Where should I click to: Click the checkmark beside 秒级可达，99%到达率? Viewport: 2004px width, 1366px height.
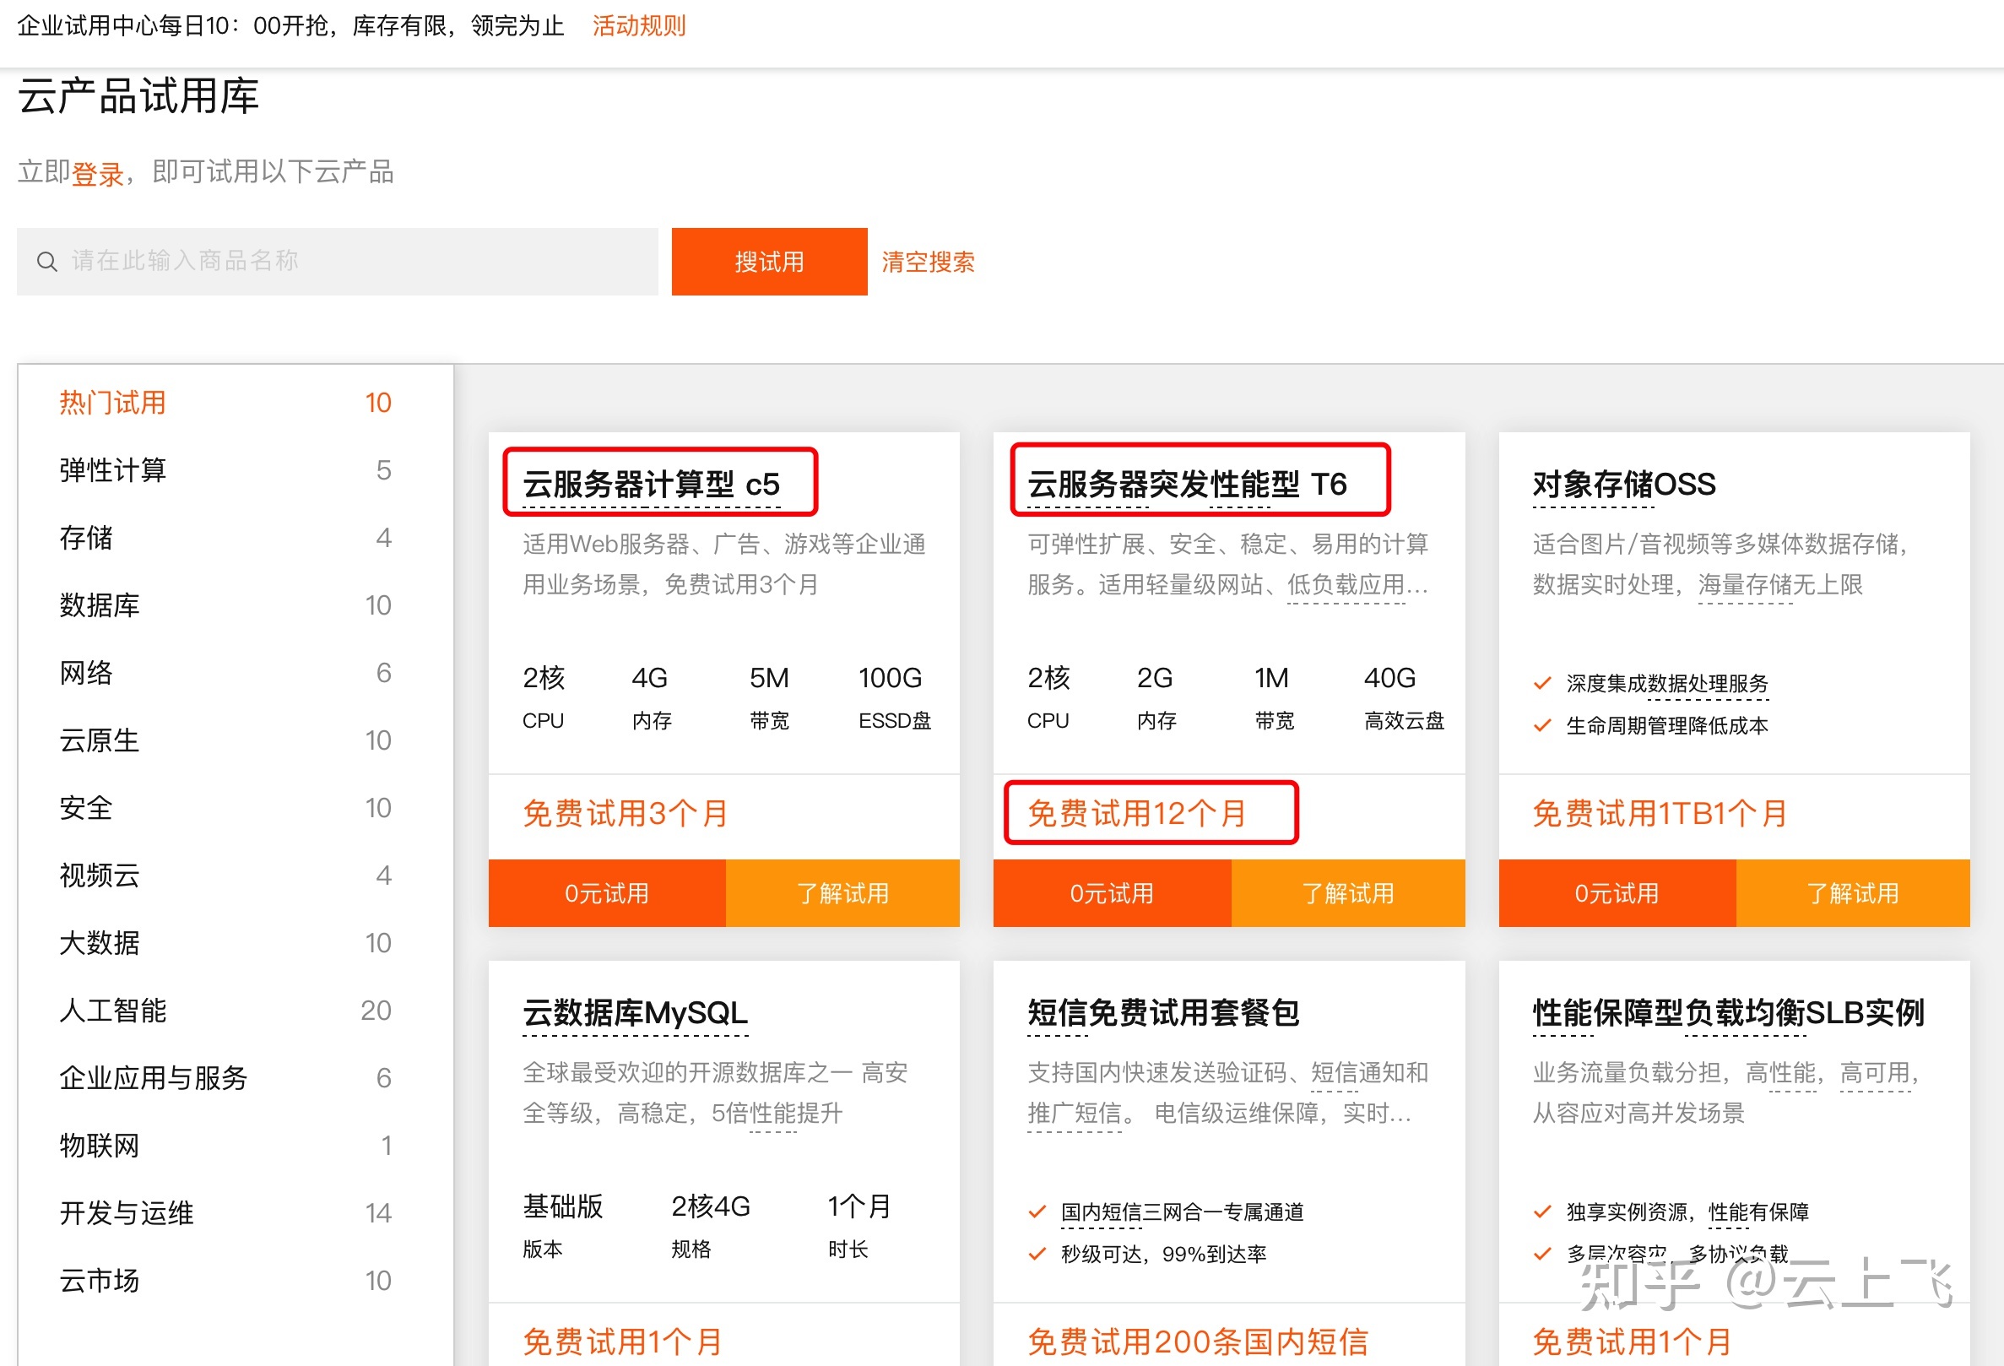1037,1254
